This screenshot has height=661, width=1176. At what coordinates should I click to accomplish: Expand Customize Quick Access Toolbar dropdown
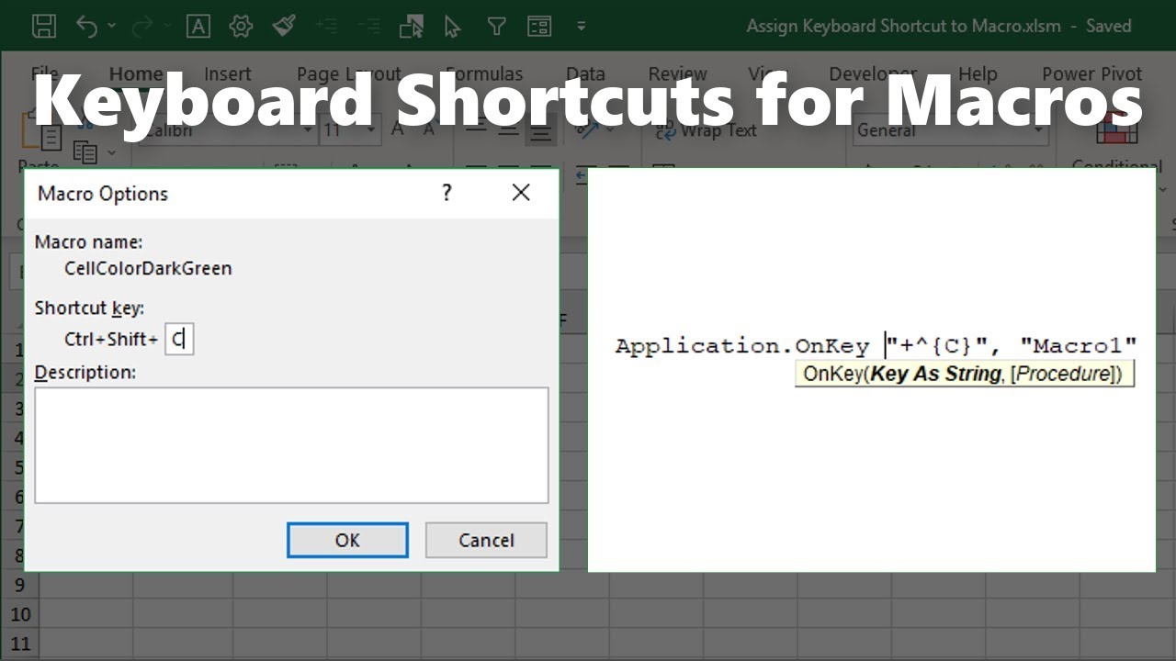[581, 27]
